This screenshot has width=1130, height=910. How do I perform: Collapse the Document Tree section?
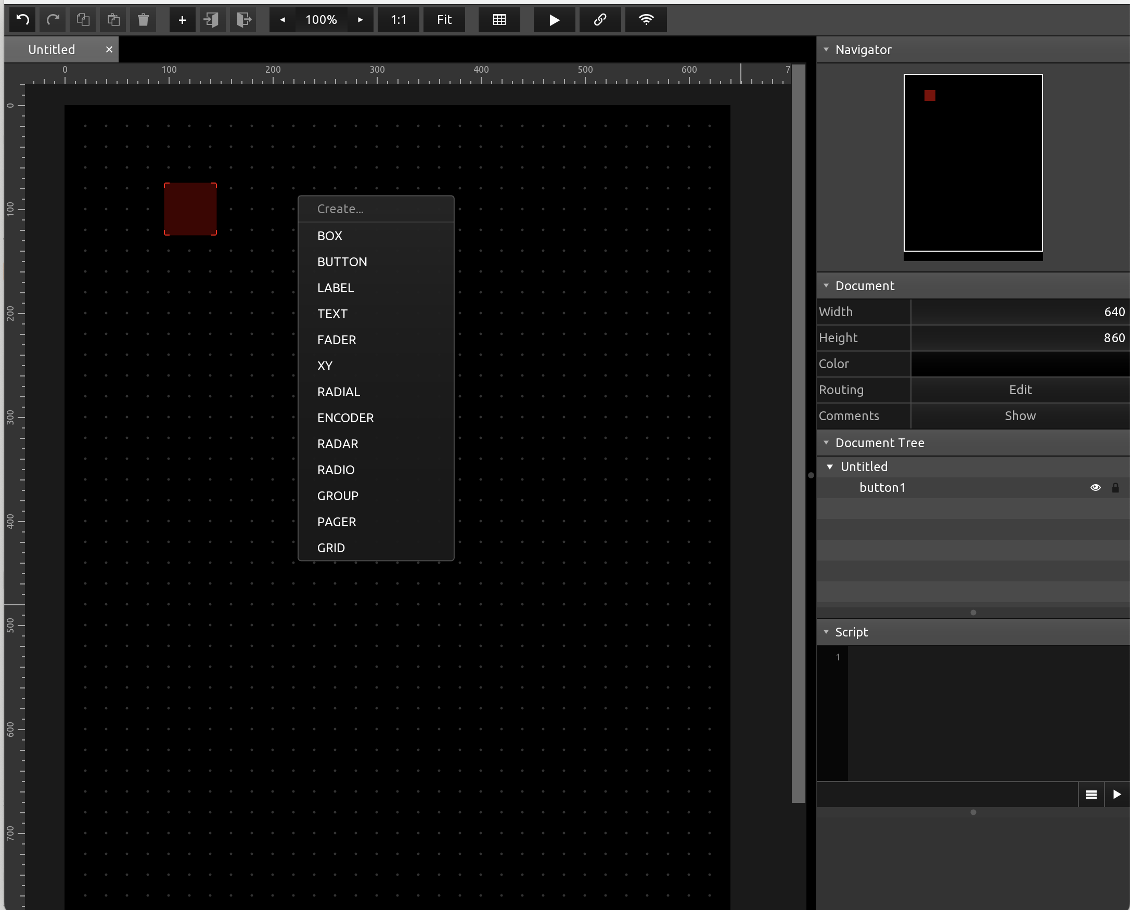tap(826, 443)
